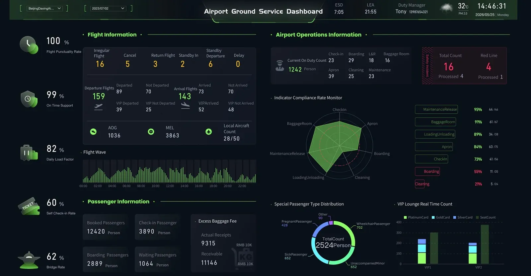
Task: Select the BaggageRoom indicator box
Action: pyautogui.click(x=435, y=122)
